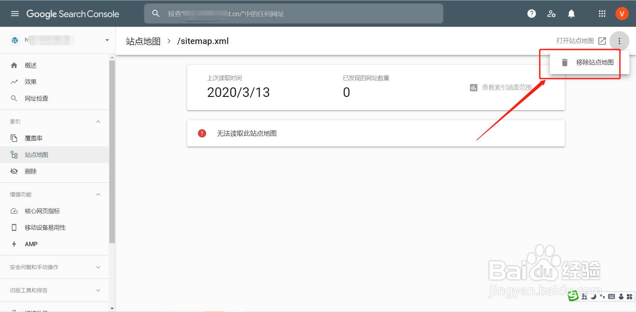
Task: Click the last read date 2020/3/13
Action: point(238,92)
